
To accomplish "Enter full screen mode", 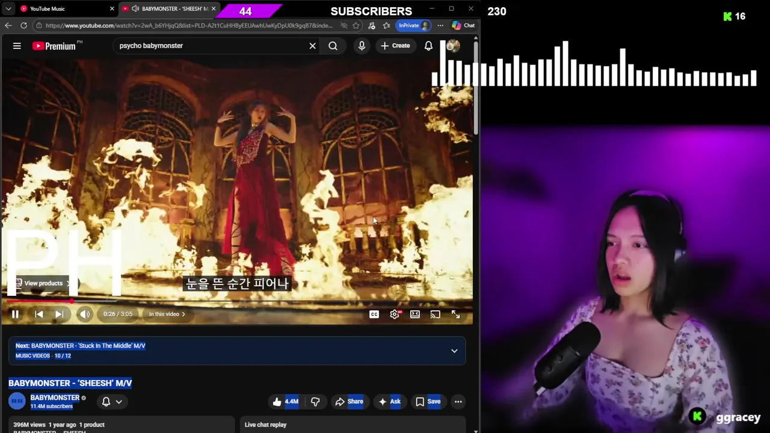I will coord(455,314).
